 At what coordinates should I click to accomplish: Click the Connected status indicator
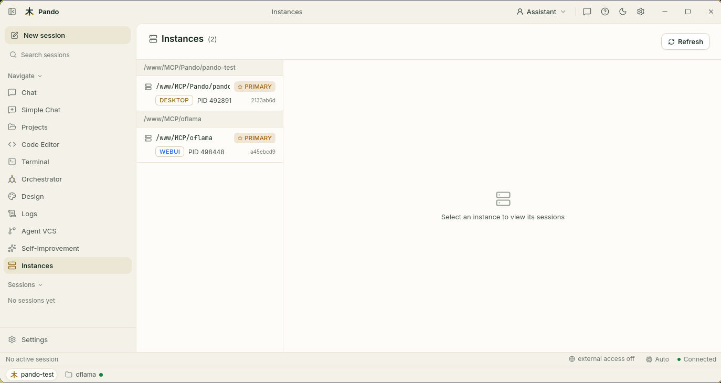point(696,359)
